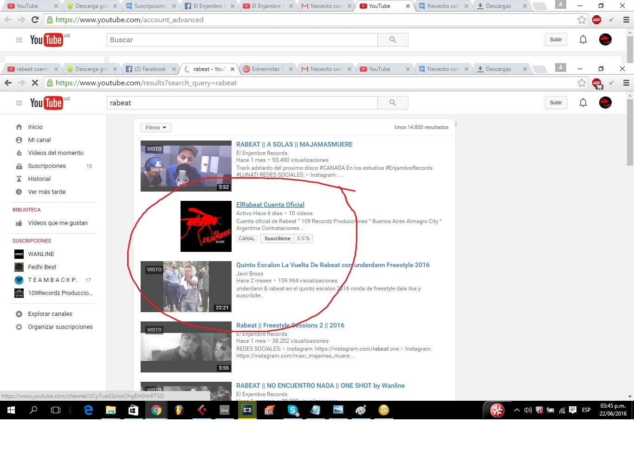Screen dimensions: 634x449
Task: Click the 'Javii Bross' channel name
Action: coord(250,274)
